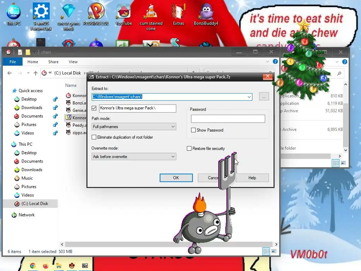Click search magnifier in rear window
This screenshot has height=271, width=361.
(x=339, y=73)
